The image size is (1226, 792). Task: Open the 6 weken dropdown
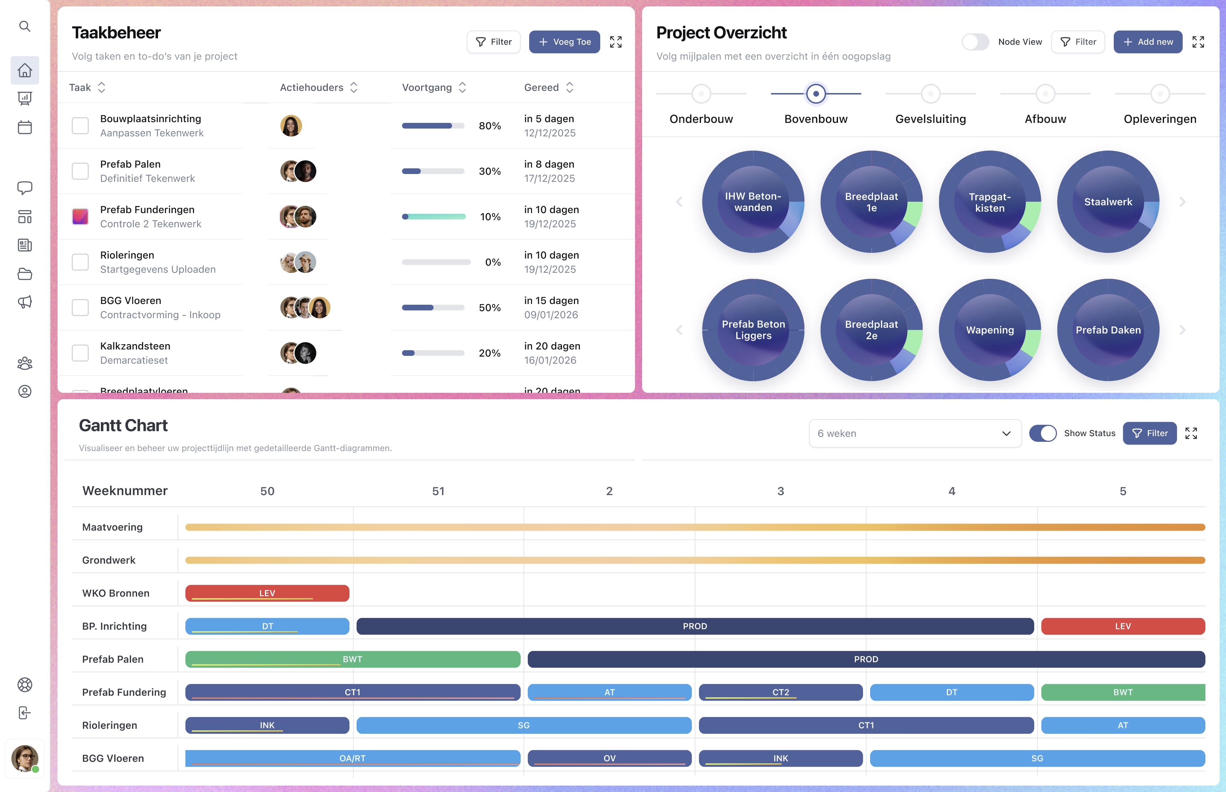[x=915, y=433]
